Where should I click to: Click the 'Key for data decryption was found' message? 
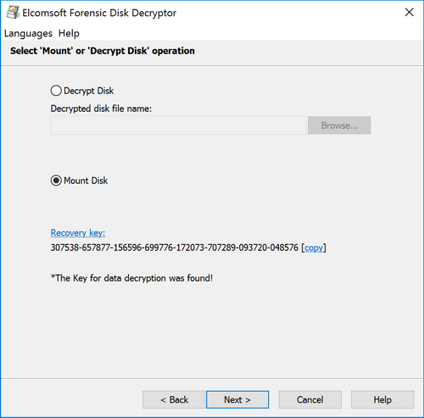click(x=131, y=278)
